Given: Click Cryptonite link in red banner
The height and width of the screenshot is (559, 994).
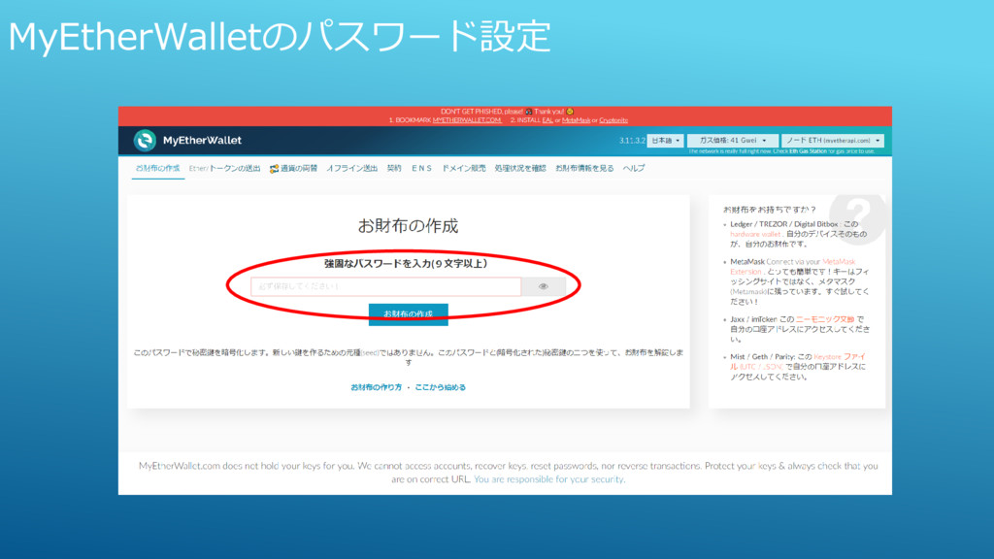Looking at the screenshot, I should coord(613,119).
